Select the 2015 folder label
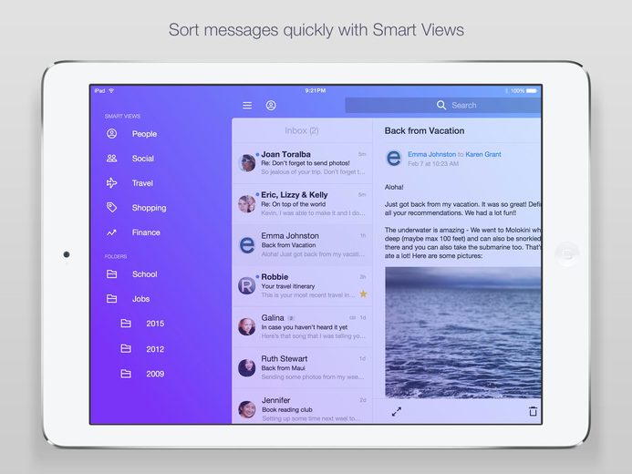632x474 pixels. [155, 324]
